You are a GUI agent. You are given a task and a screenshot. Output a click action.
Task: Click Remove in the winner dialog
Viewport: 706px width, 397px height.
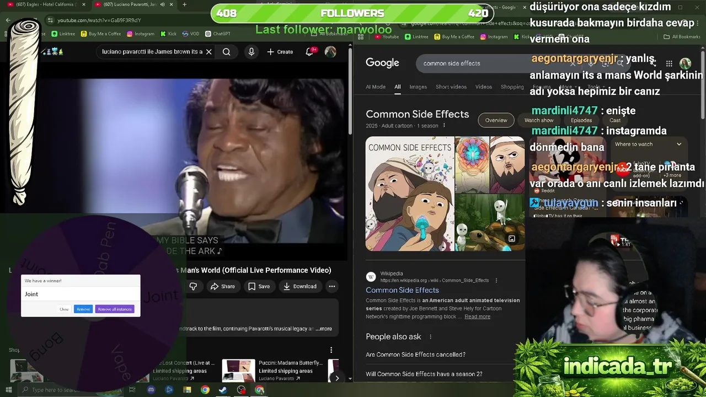[x=83, y=309]
